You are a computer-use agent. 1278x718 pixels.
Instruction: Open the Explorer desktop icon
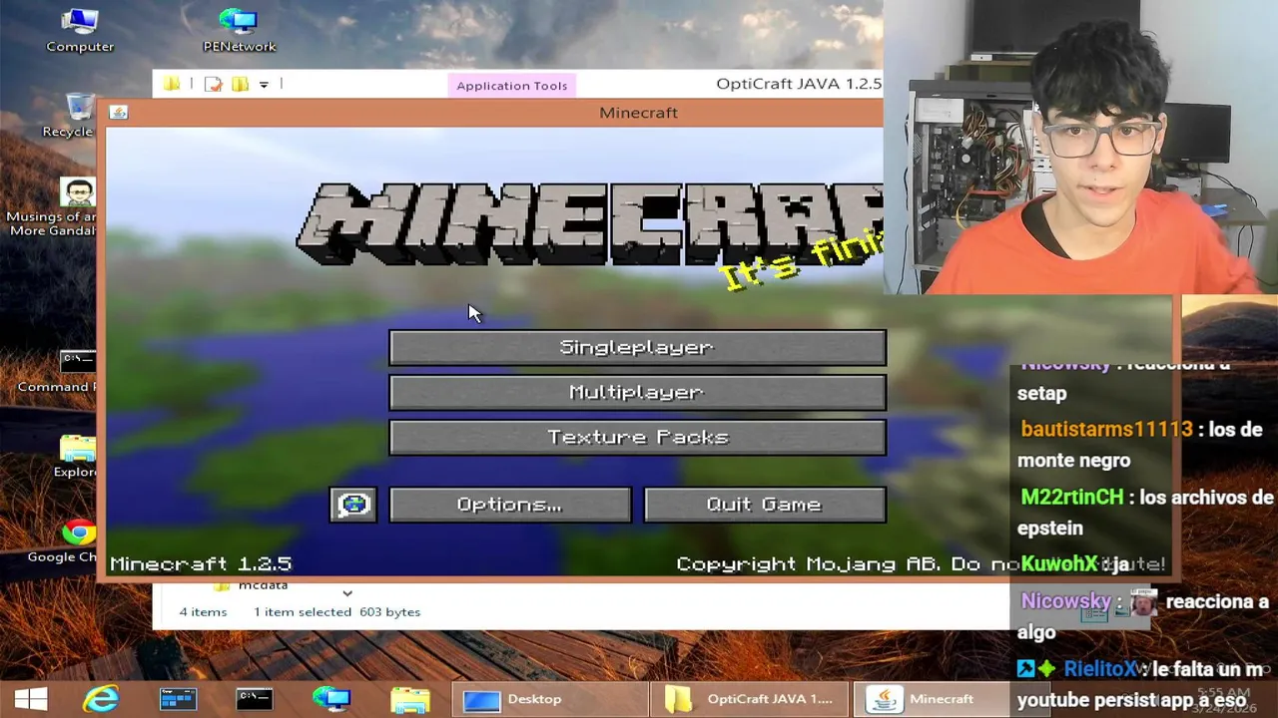coord(76,457)
